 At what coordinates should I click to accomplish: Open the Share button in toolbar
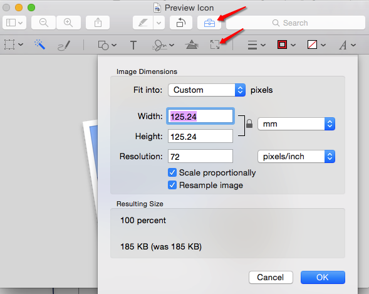coord(98,23)
